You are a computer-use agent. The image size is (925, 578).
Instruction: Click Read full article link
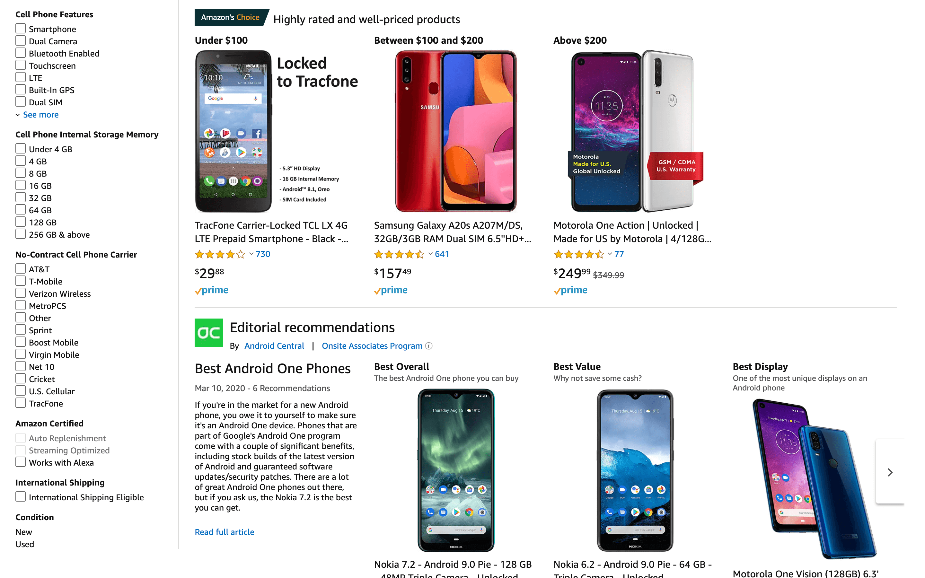(x=225, y=531)
